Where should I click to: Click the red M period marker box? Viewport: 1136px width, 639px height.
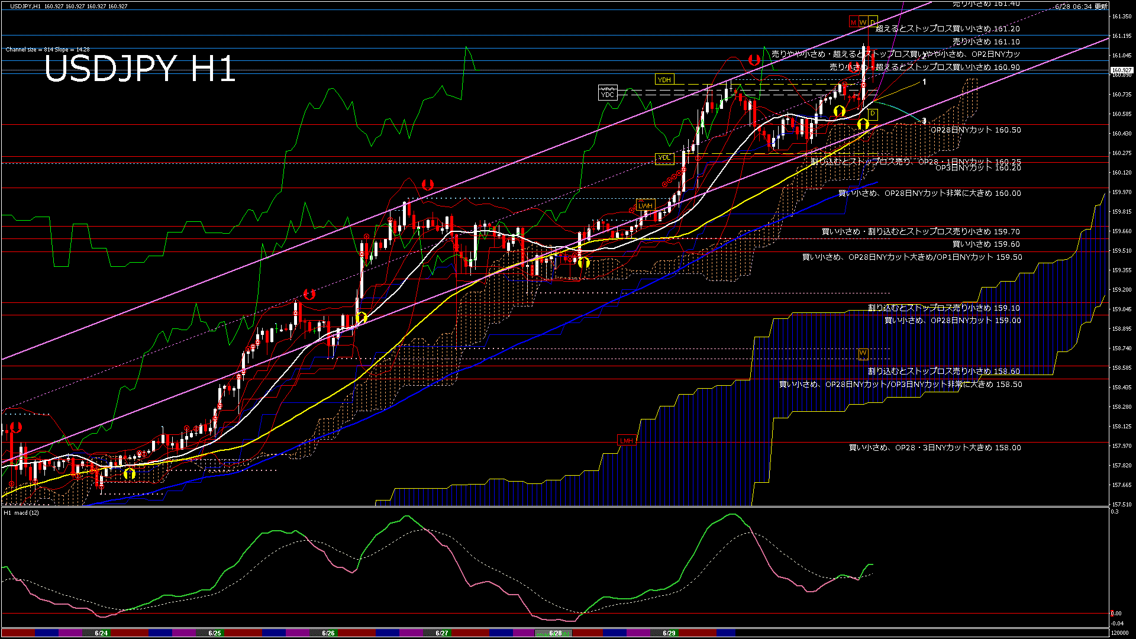pos(853,22)
